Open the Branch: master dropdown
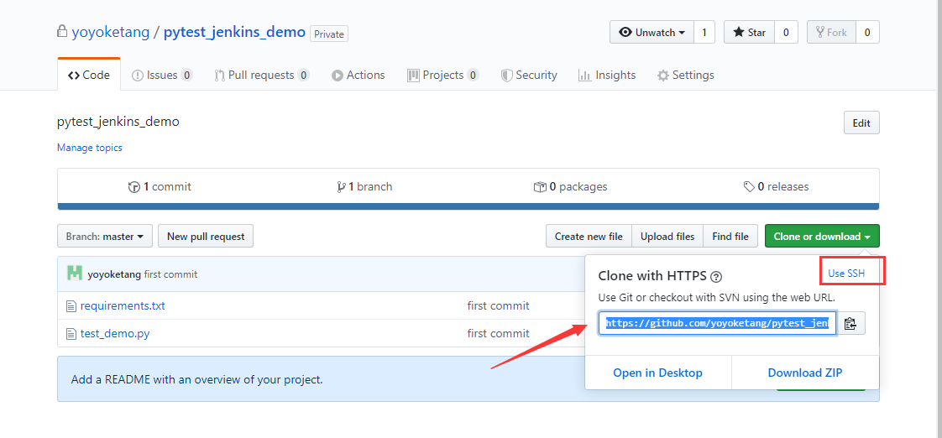 point(105,236)
